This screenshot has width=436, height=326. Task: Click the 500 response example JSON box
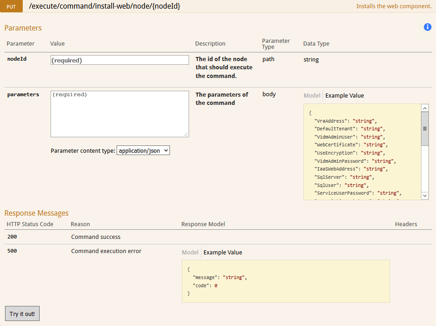tap(286, 281)
